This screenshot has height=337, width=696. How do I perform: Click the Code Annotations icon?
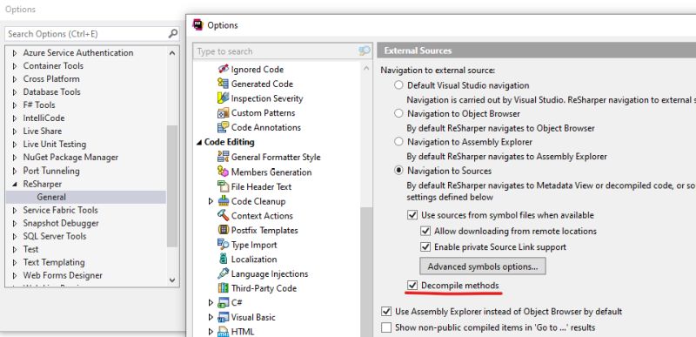[x=224, y=127]
